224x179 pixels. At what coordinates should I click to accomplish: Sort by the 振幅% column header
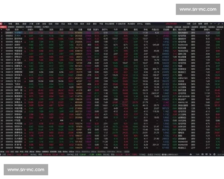click(207, 30)
